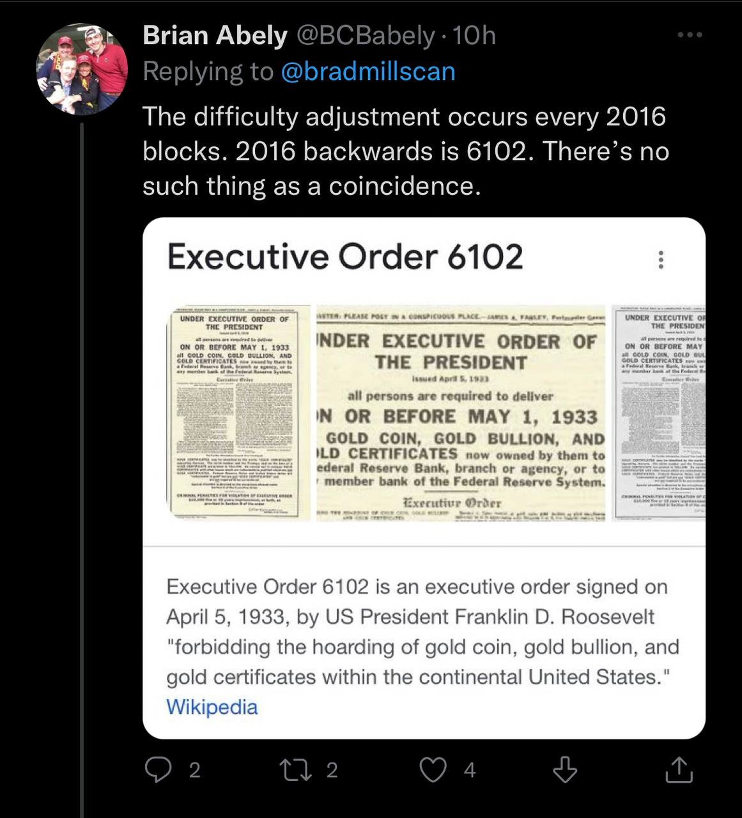Tap the tweet text about difficulty adjustment
This screenshot has width=742, height=818.
(x=405, y=151)
